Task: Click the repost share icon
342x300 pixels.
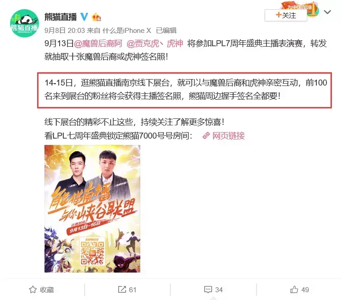Action: [x=122, y=289]
